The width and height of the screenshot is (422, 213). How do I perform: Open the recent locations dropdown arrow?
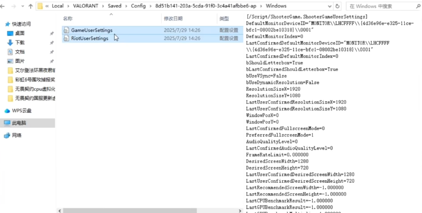[22, 6]
